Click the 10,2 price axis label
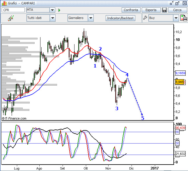This screenshot has width=188, height=171. pyautogui.click(x=178, y=32)
